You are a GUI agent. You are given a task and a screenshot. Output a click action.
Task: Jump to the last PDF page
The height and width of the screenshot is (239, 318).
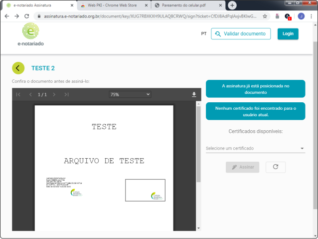click(66, 94)
